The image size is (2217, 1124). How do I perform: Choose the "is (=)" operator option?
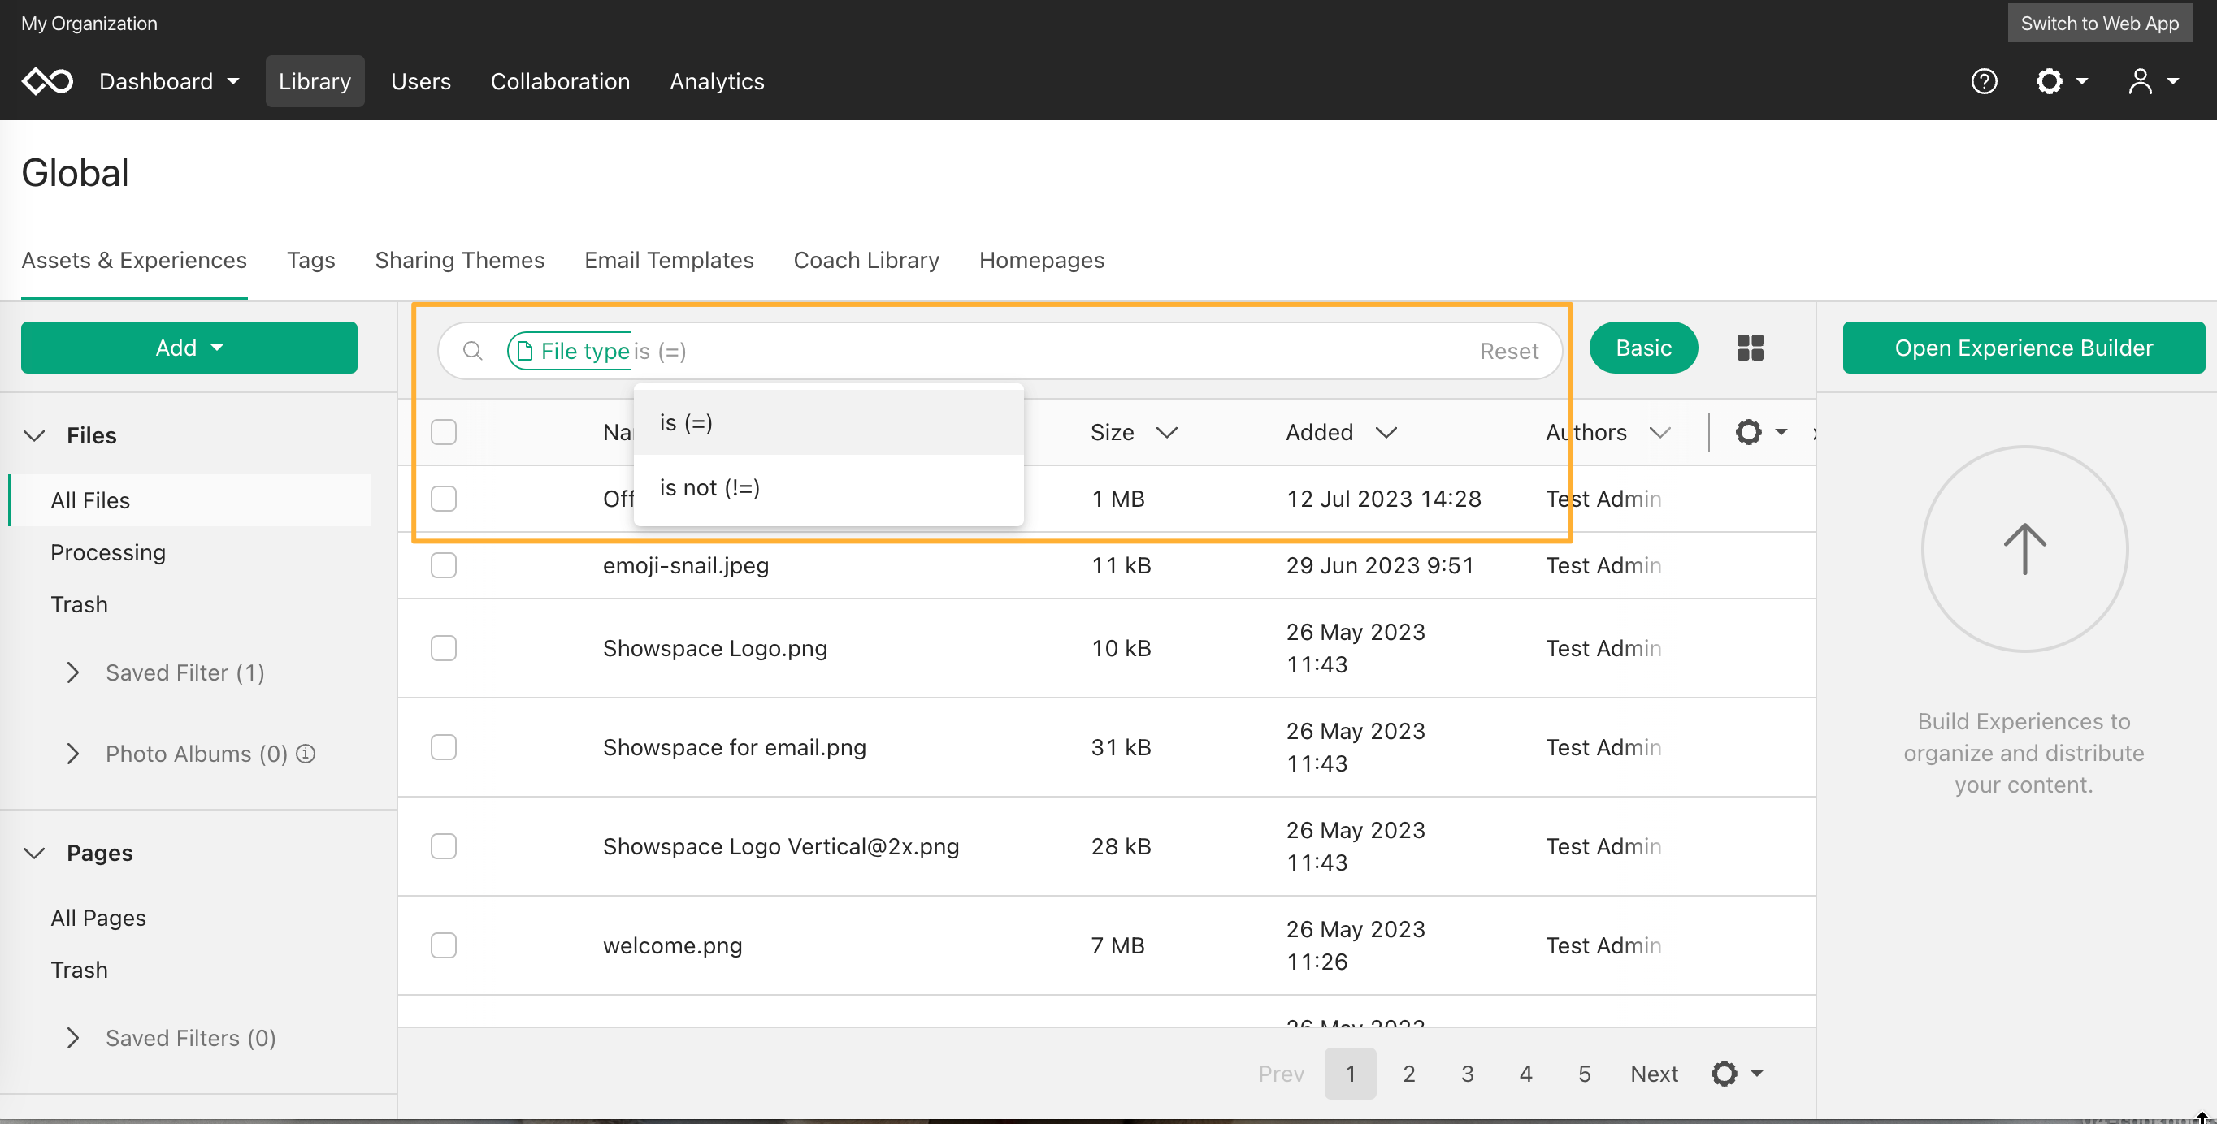click(x=828, y=422)
